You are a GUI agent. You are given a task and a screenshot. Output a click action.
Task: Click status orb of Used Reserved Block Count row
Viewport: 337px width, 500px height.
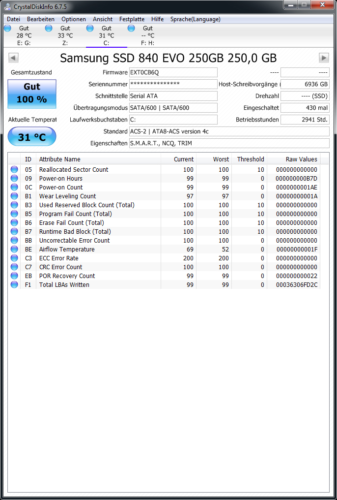14,205
